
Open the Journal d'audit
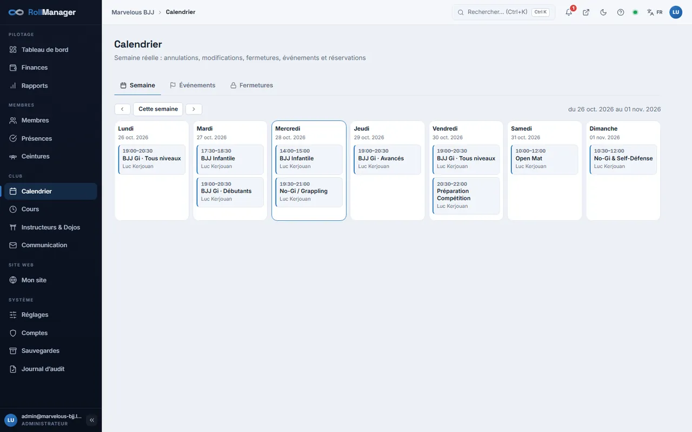[51, 369]
